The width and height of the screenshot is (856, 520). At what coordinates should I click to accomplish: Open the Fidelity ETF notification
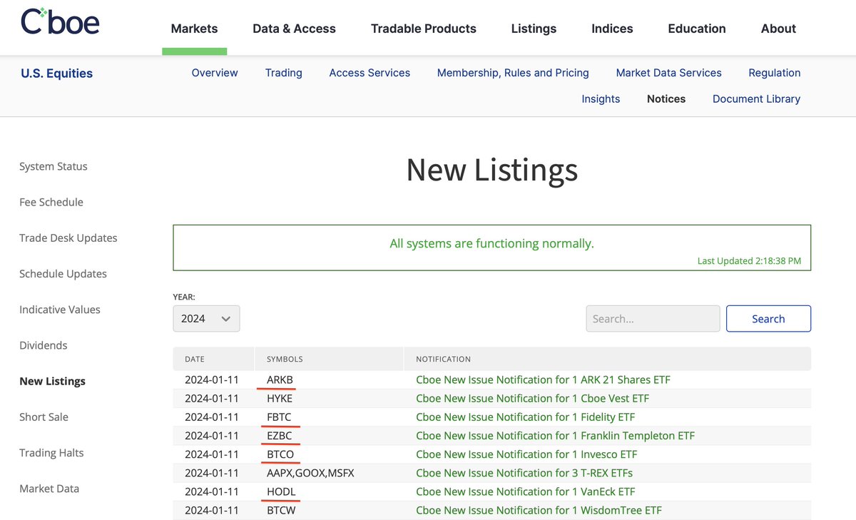coord(525,417)
